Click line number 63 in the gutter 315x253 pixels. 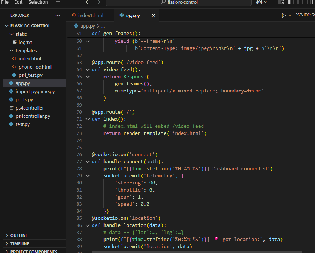point(79,63)
